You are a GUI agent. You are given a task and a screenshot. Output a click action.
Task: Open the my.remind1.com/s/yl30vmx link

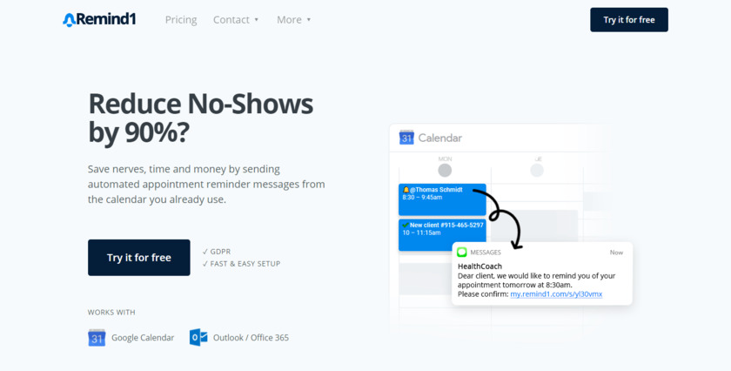556,294
